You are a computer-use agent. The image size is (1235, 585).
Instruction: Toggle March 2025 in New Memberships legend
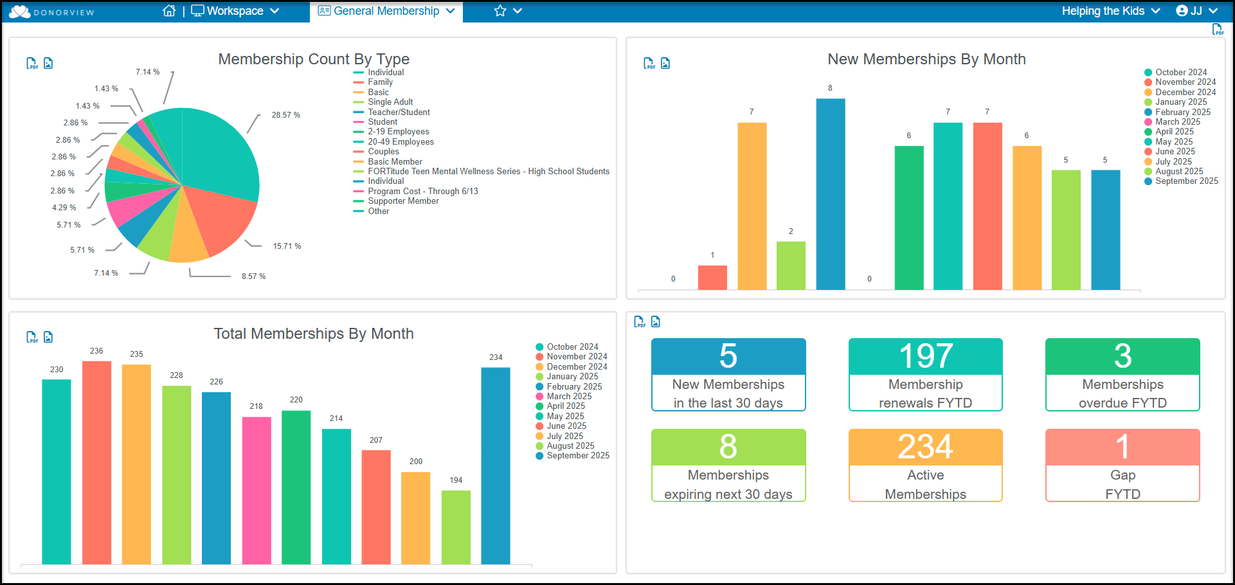[1173, 122]
